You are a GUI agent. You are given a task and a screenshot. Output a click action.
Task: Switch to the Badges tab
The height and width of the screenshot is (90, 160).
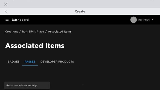coord(13,62)
